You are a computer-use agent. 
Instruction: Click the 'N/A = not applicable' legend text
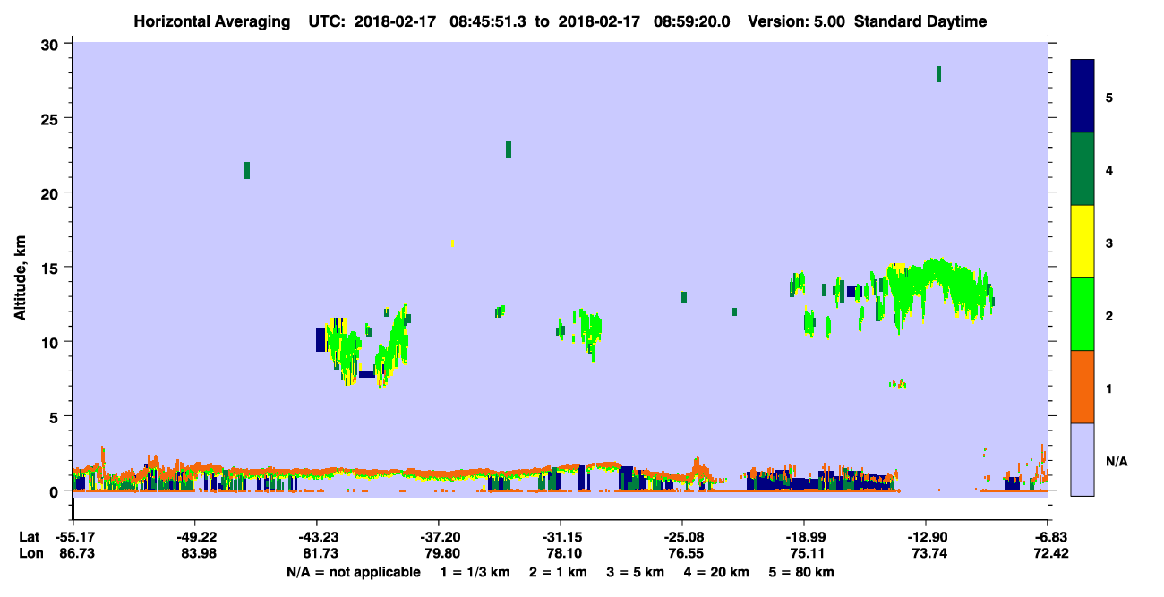click(x=353, y=572)
